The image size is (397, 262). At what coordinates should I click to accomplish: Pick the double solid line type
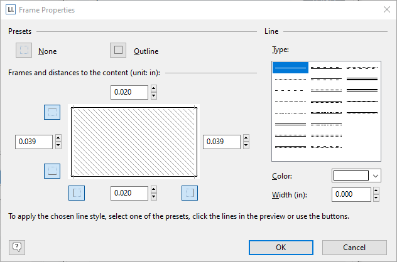290,124
